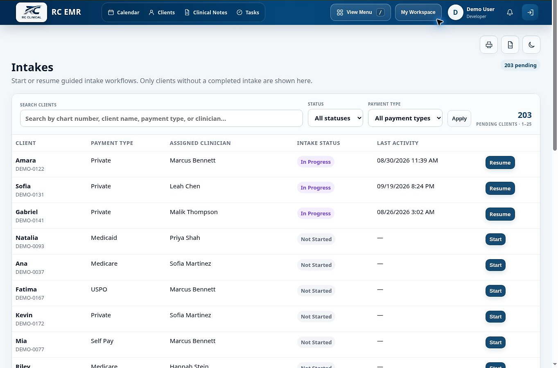This screenshot has width=558, height=368.
Task: Open Clinical Notes section
Action: (x=206, y=12)
